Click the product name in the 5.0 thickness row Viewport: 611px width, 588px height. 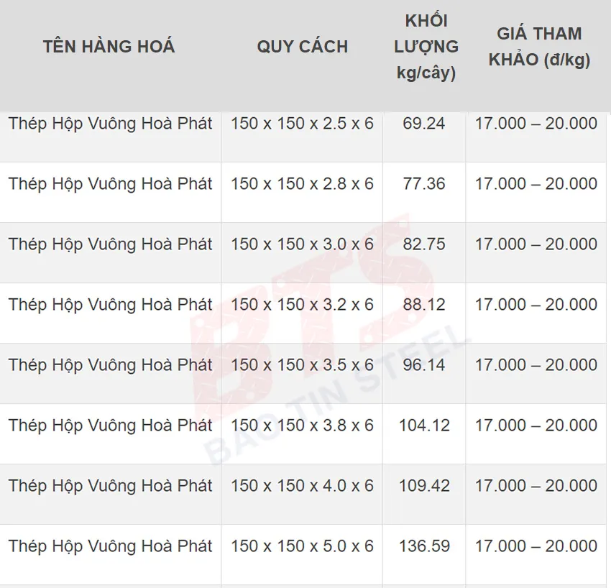click(110, 546)
